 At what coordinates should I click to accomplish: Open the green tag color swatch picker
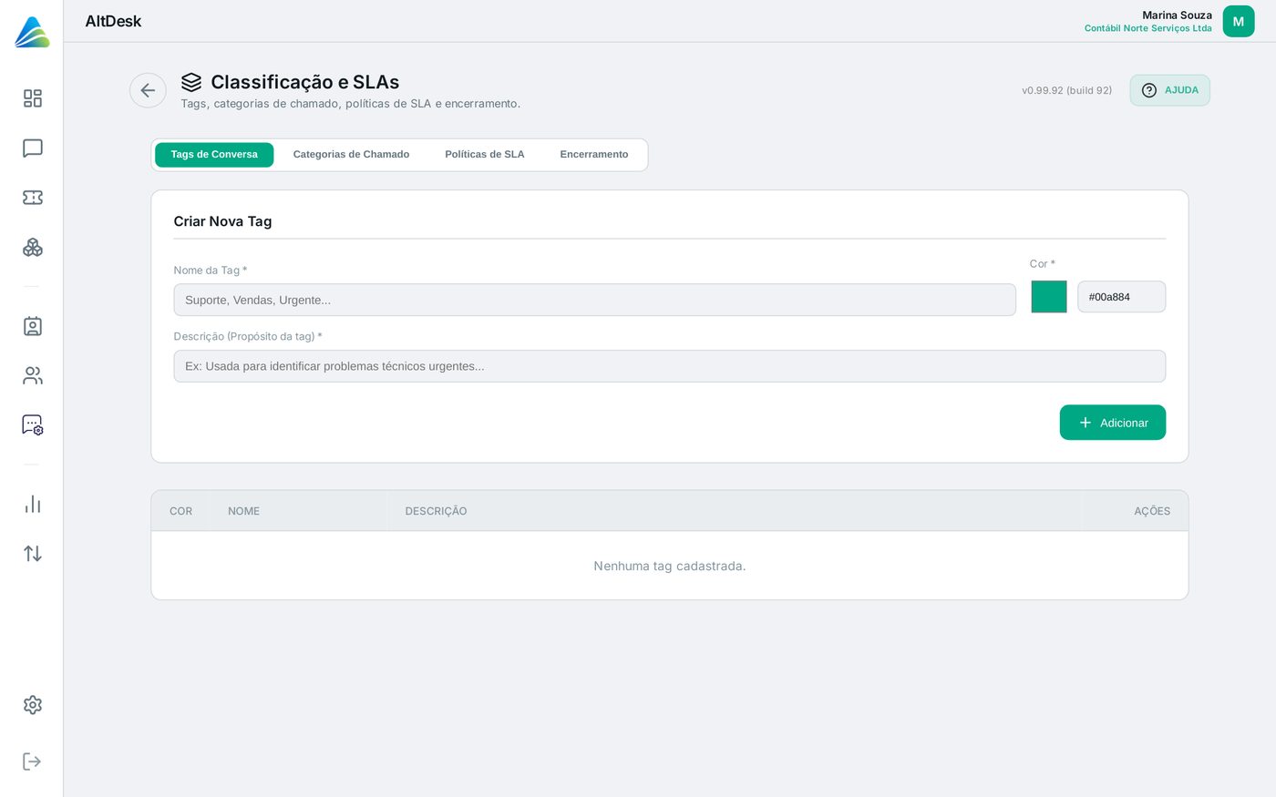point(1049,297)
